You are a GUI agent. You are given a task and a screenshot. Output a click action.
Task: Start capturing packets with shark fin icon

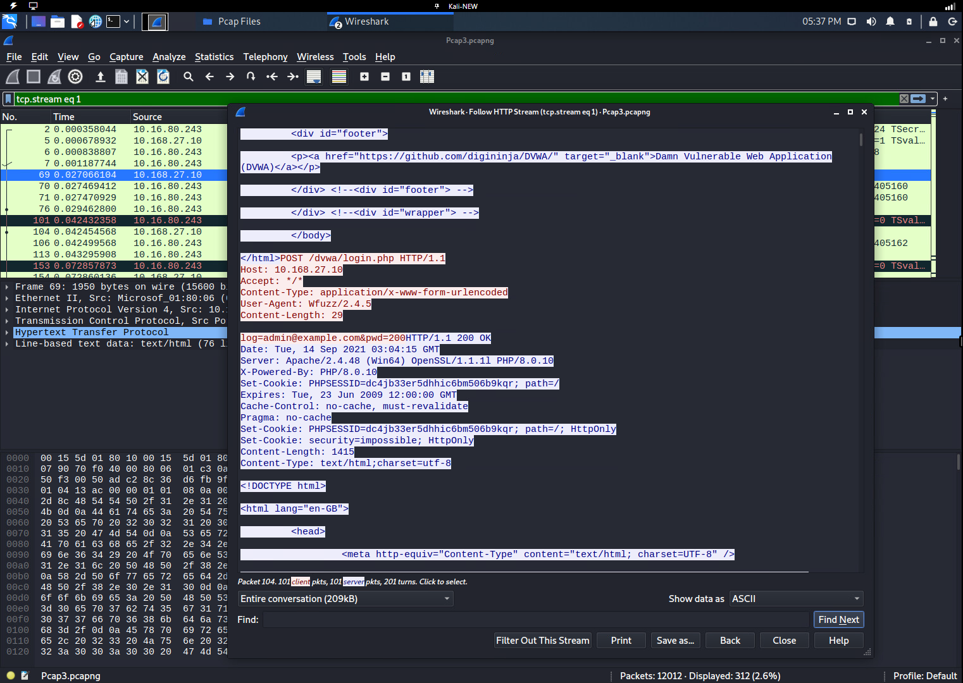13,77
